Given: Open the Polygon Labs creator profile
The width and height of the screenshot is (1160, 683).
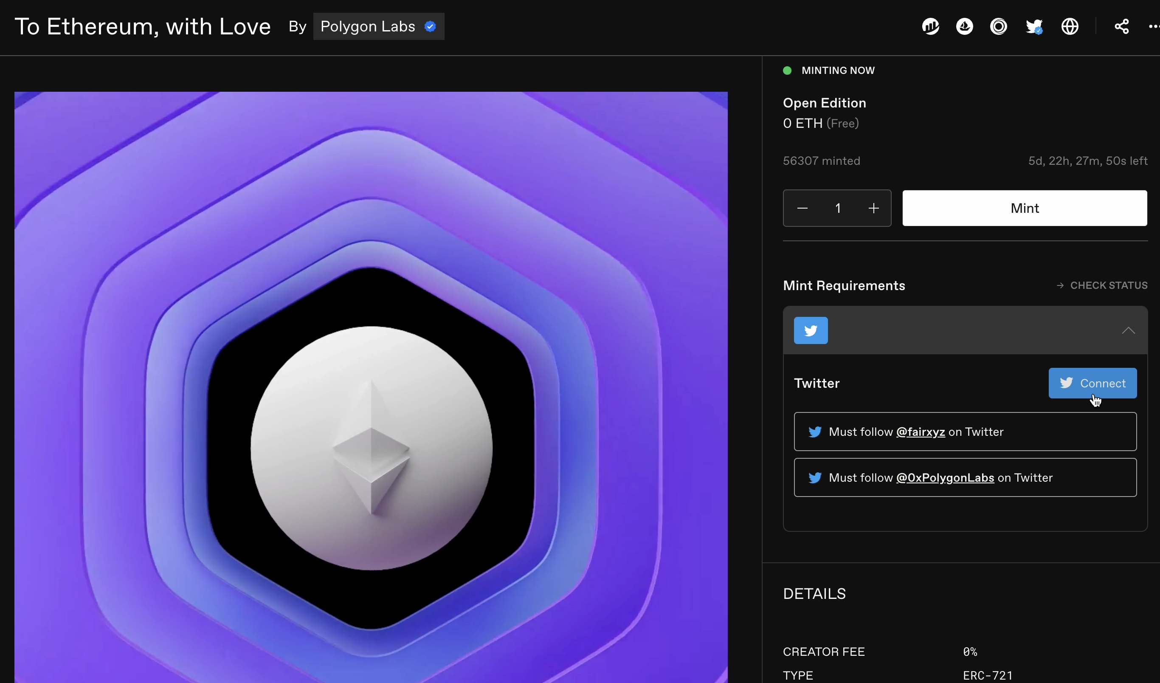Looking at the screenshot, I should click(x=368, y=26).
